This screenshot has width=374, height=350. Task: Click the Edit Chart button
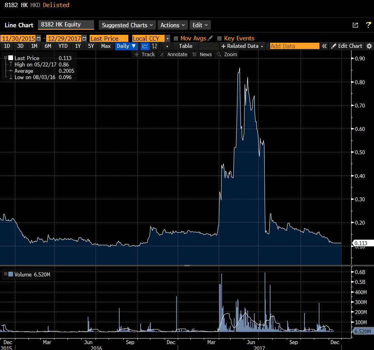tap(347, 46)
